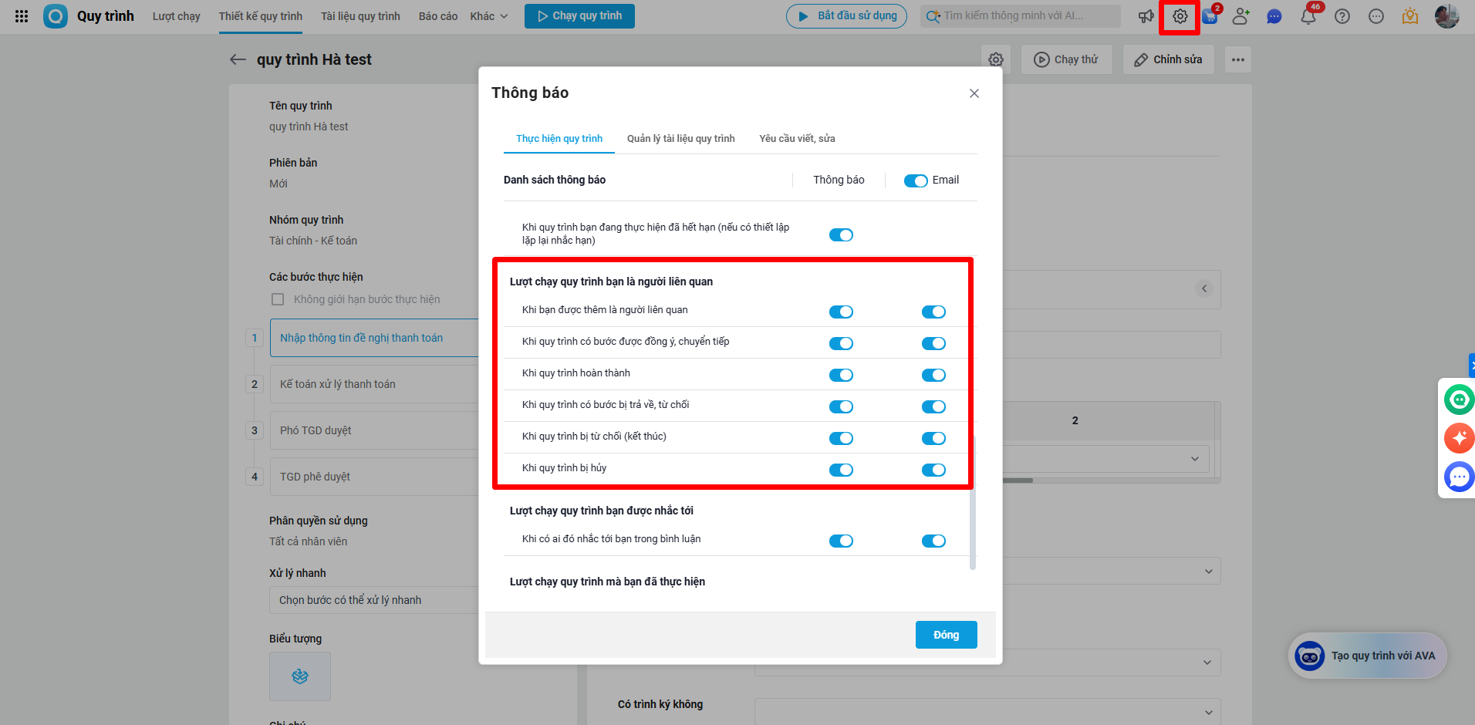The width and height of the screenshot is (1475, 725).
Task: Click the add user icon
Action: point(1240,16)
